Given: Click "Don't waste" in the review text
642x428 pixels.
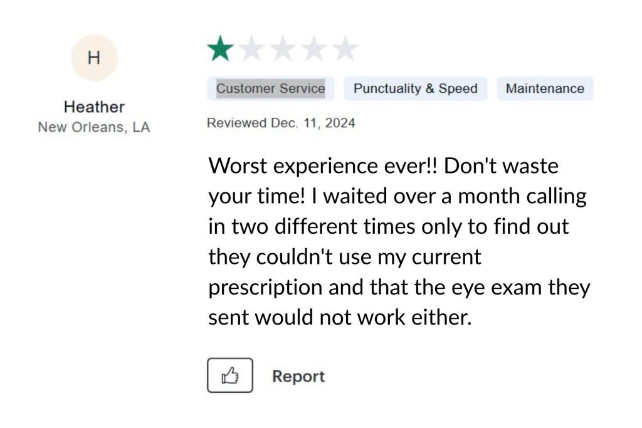Looking at the screenshot, I should (x=502, y=167).
